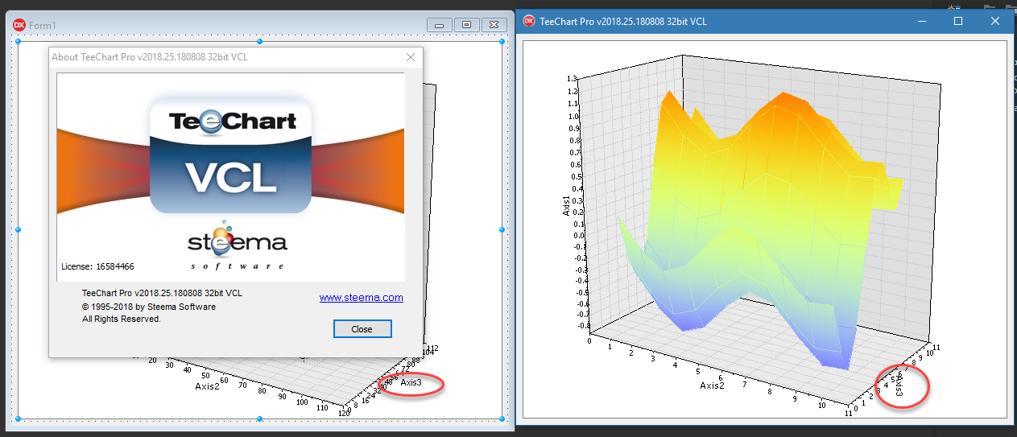Click the Close button in About dialog
1017x437 pixels.
click(362, 329)
